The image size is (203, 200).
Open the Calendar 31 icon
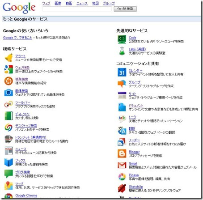pos(122,72)
